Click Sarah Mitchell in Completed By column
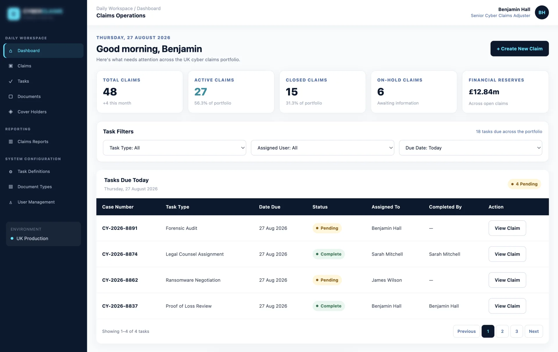The width and height of the screenshot is (558, 352). [444, 254]
